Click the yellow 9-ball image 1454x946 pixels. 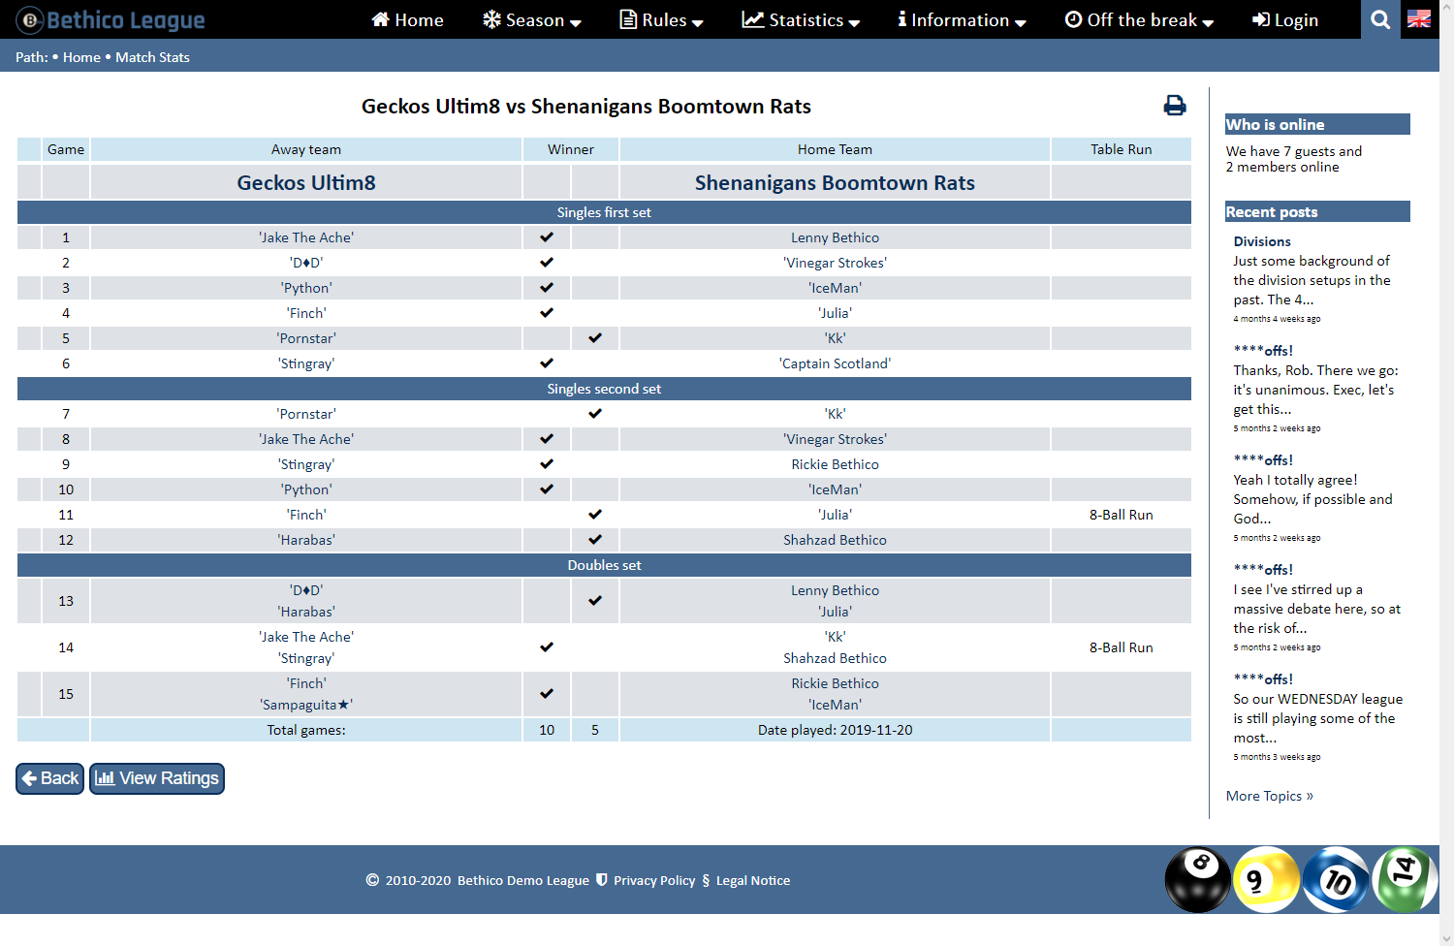coord(1265,880)
